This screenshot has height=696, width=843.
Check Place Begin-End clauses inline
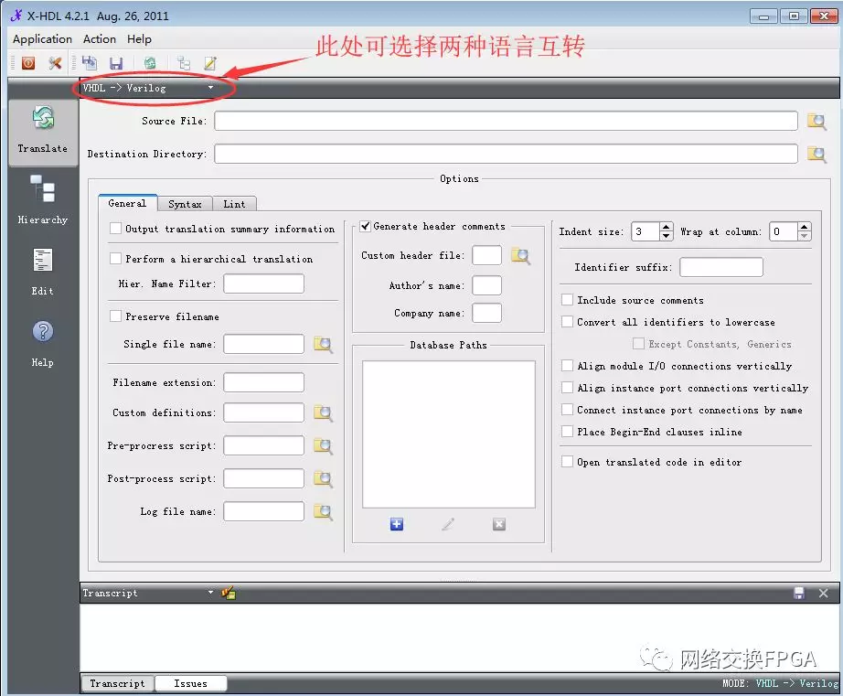(x=567, y=432)
